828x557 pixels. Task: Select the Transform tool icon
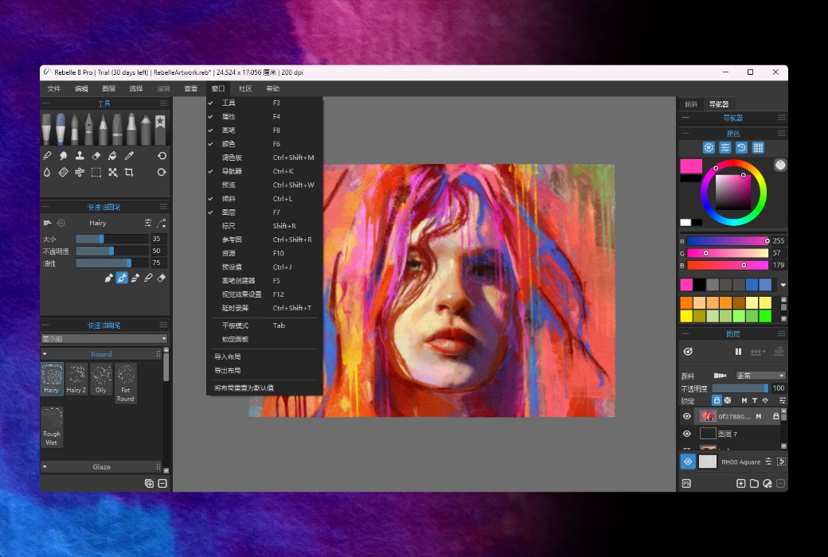[113, 173]
